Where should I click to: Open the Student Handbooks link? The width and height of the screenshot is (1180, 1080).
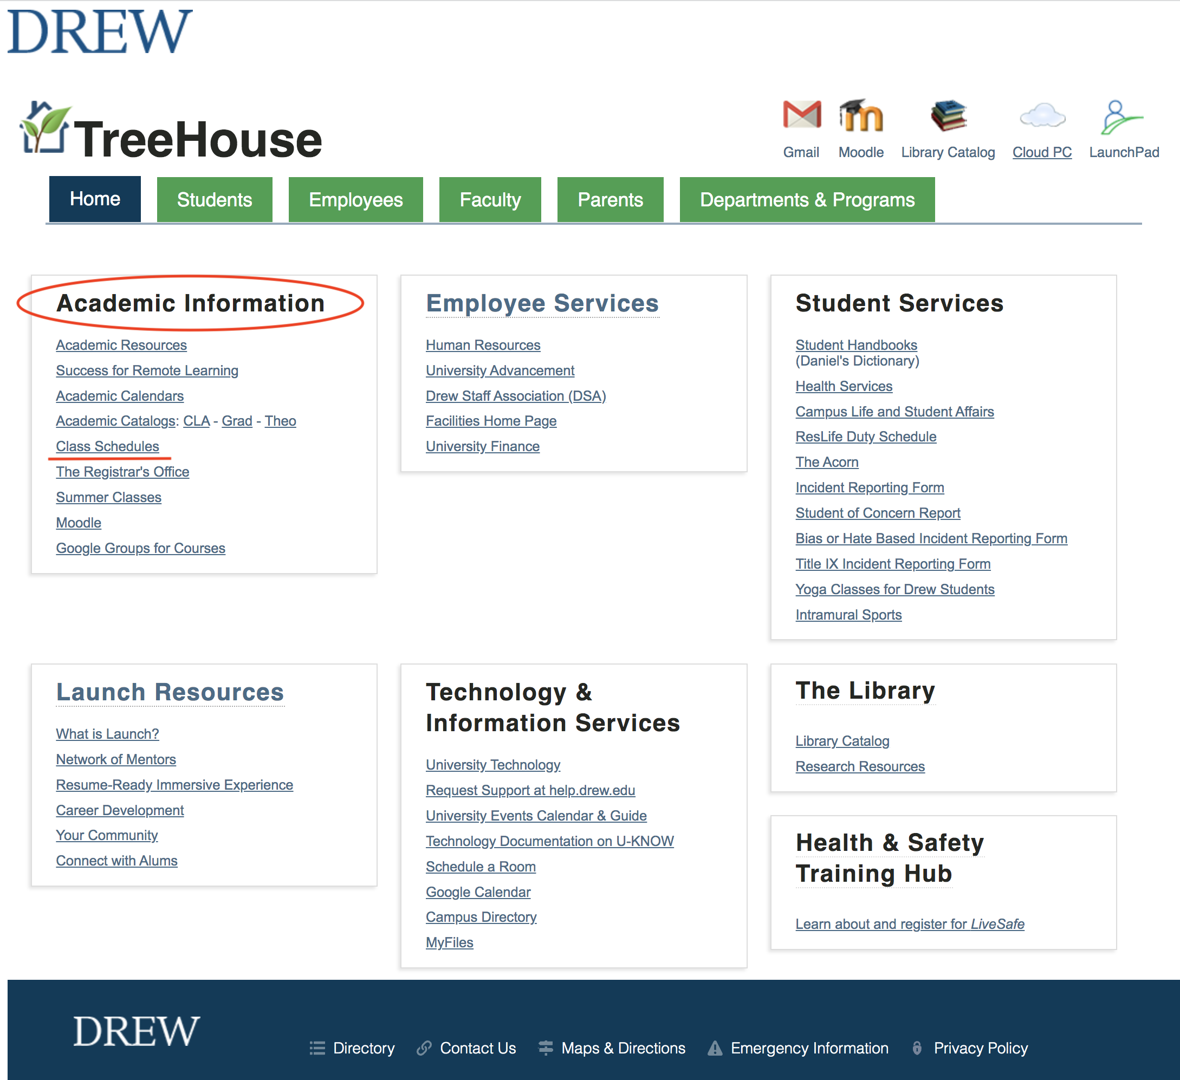pyautogui.click(x=857, y=345)
